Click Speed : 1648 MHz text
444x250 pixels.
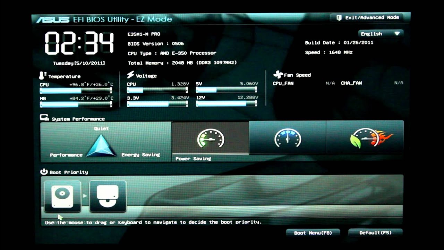(328, 52)
